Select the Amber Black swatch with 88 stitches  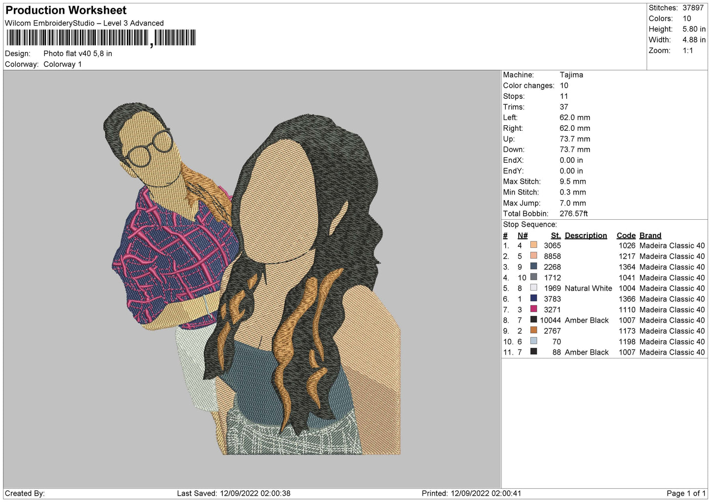533,352
